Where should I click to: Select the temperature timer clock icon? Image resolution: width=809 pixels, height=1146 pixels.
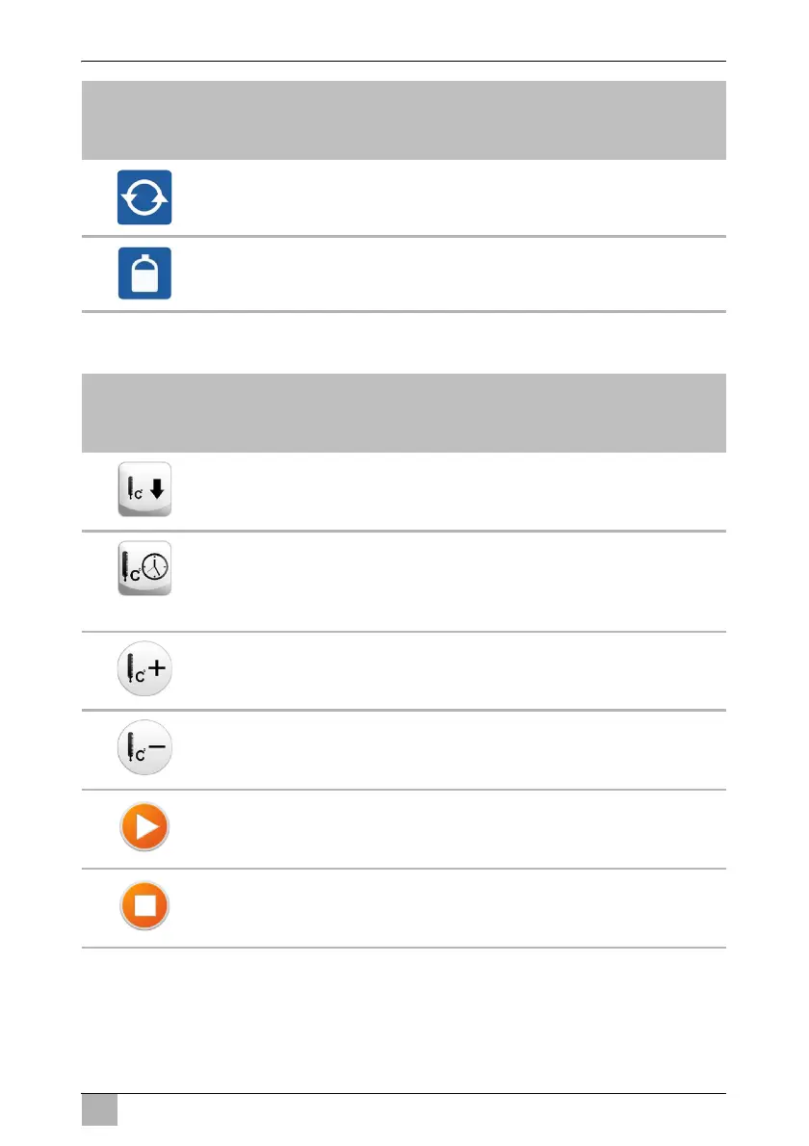click(x=144, y=570)
